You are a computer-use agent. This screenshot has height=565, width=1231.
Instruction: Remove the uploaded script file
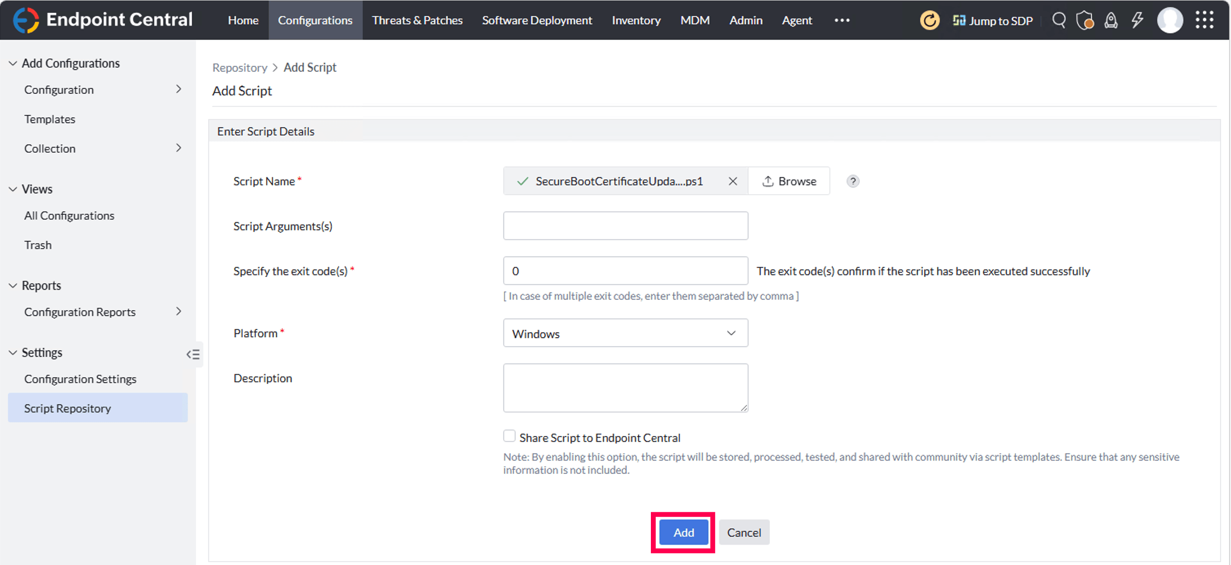pos(733,181)
